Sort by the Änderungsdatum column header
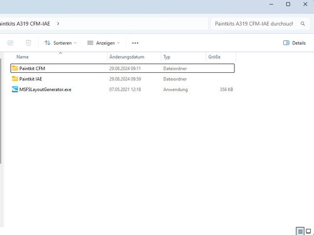 [127, 57]
